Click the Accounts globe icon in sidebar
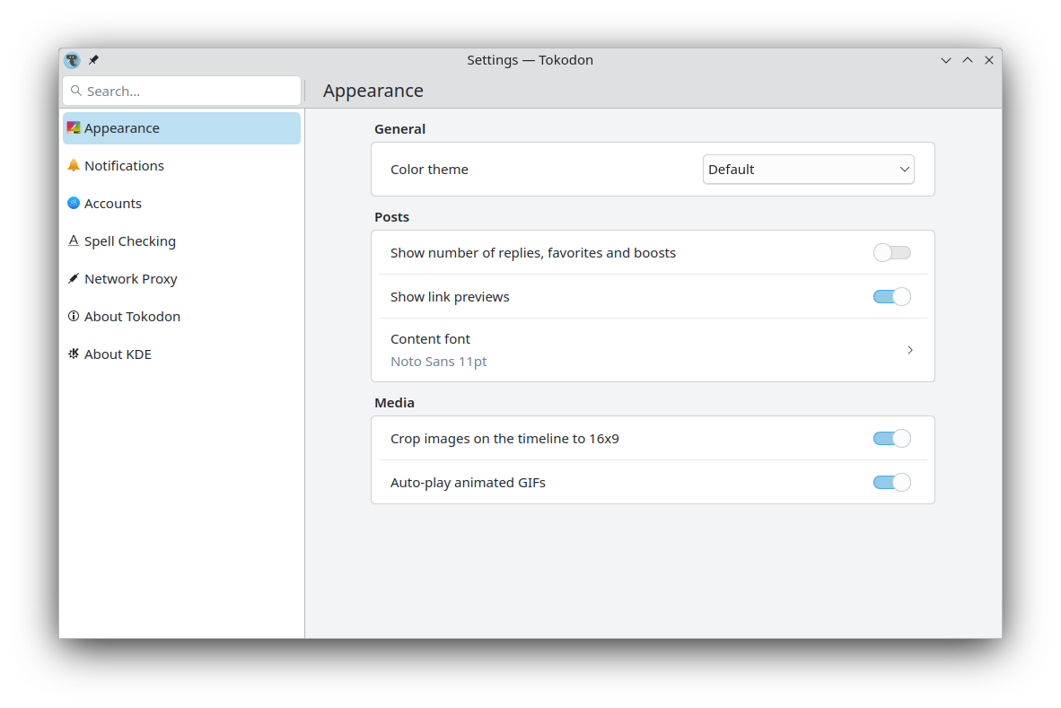This screenshot has height=708, width=1061. 74,204
